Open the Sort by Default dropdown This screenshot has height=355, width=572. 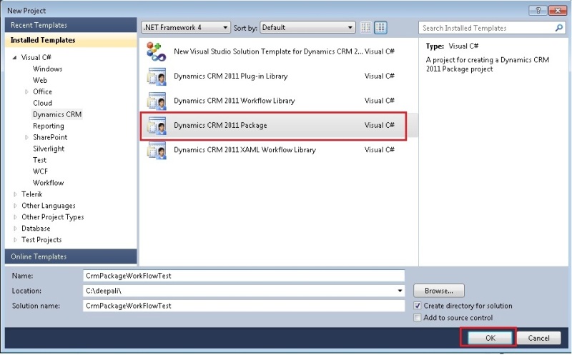point(307,28)
